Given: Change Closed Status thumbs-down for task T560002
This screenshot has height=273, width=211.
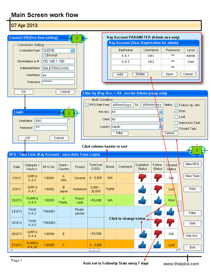Looking at the screenshot, I should (170, 222).
